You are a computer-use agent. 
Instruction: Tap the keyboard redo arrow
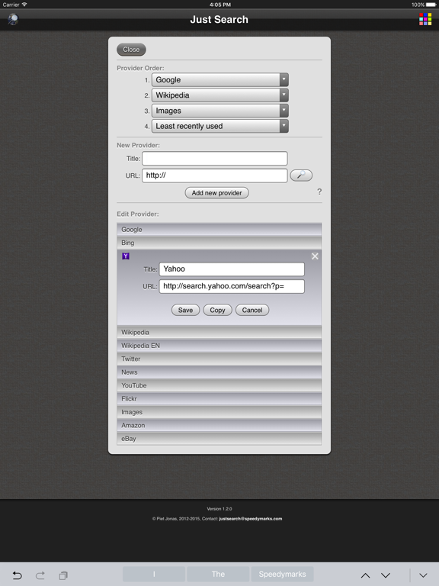tap(40, 575)
